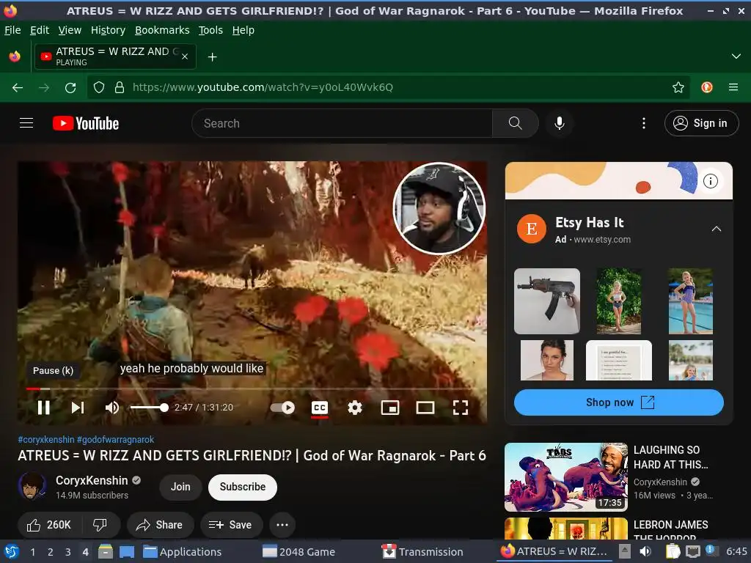Collapse the Etsy ad panel chevron
Screen dimensions: 751x563
717,229
